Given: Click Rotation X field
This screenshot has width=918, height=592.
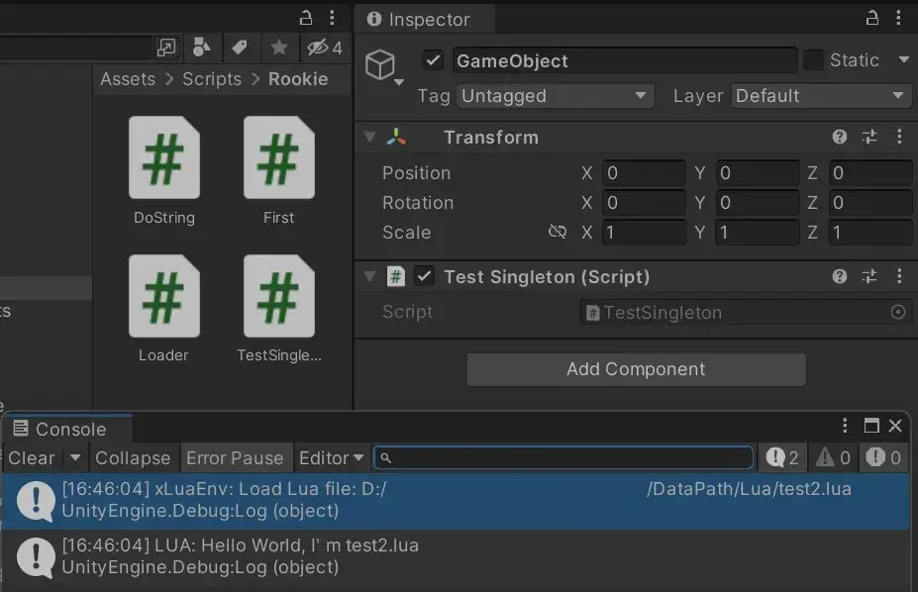Looking at the screenshot, I should click(644, 203).
